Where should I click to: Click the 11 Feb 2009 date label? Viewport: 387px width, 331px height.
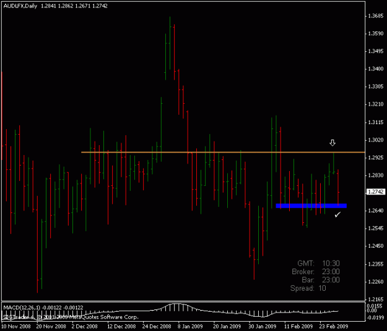[x=298, y=327]
